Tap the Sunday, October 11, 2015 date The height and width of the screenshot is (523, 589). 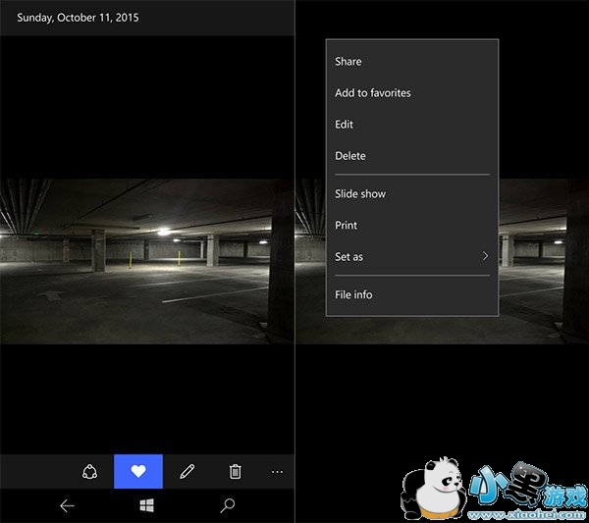[x=78, y=18]
